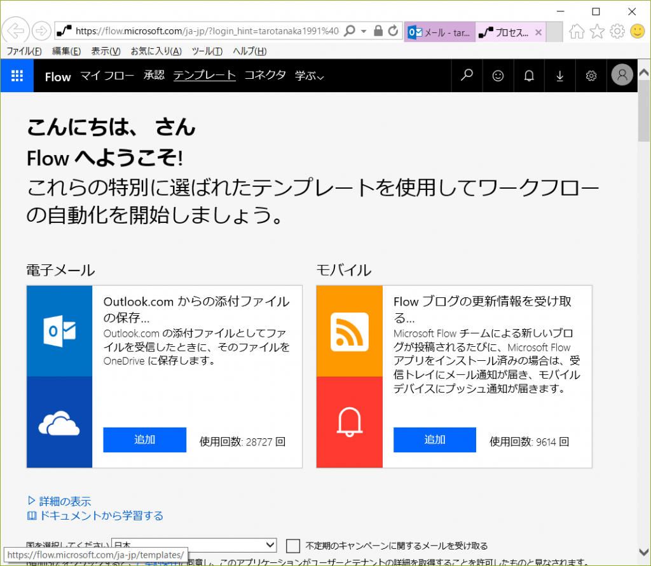Click 追加 on the Outlook.com template

pos(144,440)
